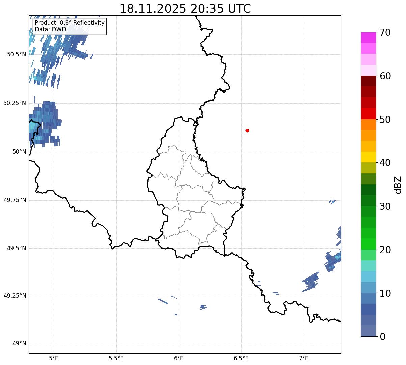The width and height of the screenshot is (406, 365).
Task: Click the 49.25°N latitude label
Action: click(x=15, y=296)
